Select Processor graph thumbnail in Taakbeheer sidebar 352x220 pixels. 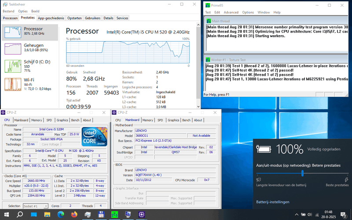[x=13, y=32]
